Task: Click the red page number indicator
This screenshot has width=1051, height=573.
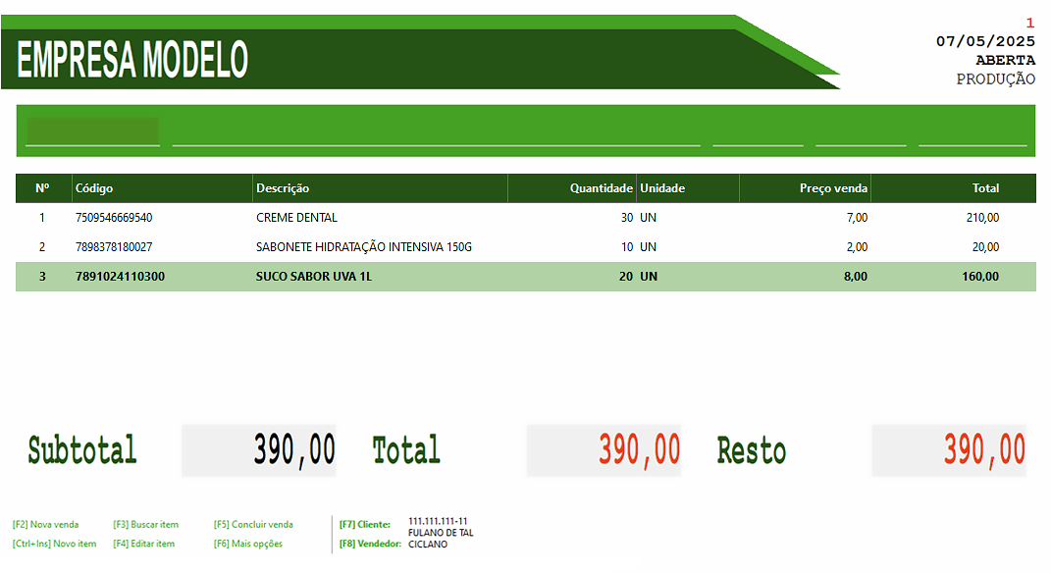Action: [1028, 22]
